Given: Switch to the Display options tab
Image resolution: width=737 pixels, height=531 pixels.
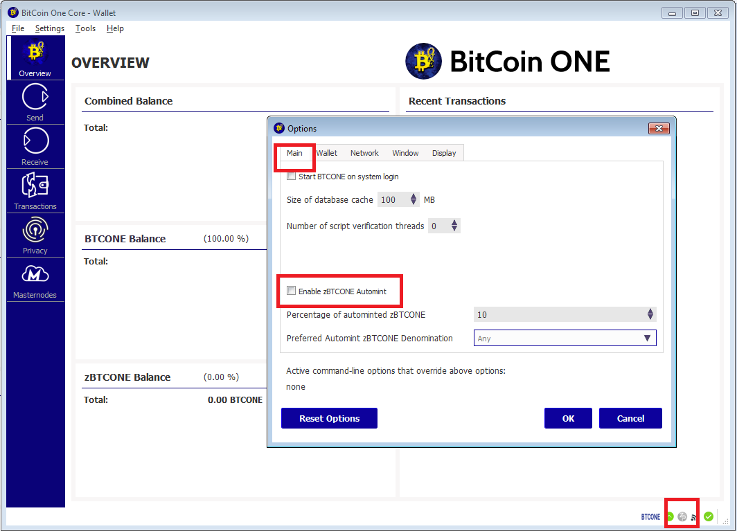Looking at the screenshot, I should tap(444, 153).
